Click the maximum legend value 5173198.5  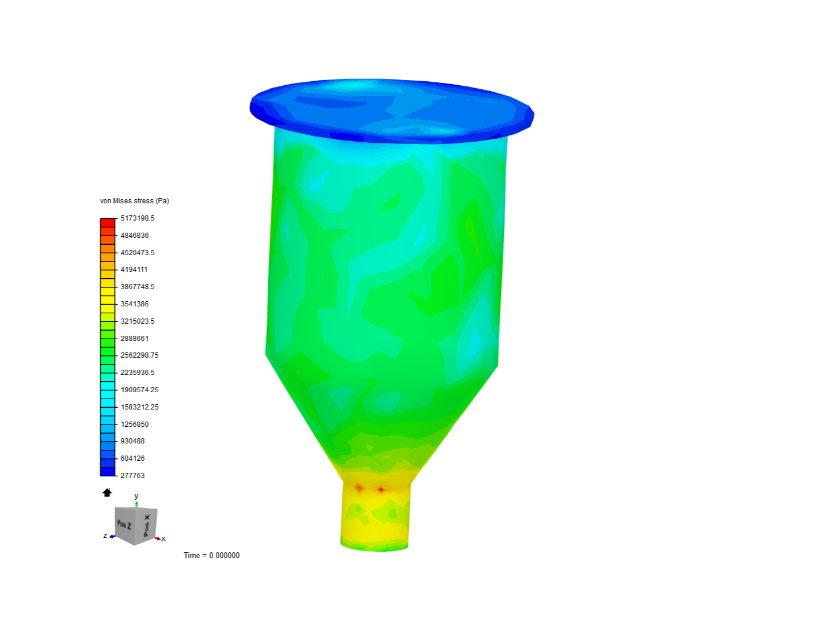coord(138,218)
